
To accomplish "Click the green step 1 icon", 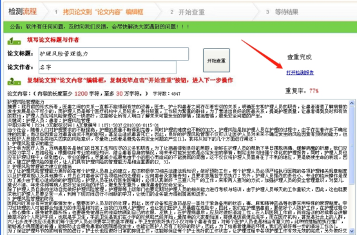I will click(x=14, y=41).
